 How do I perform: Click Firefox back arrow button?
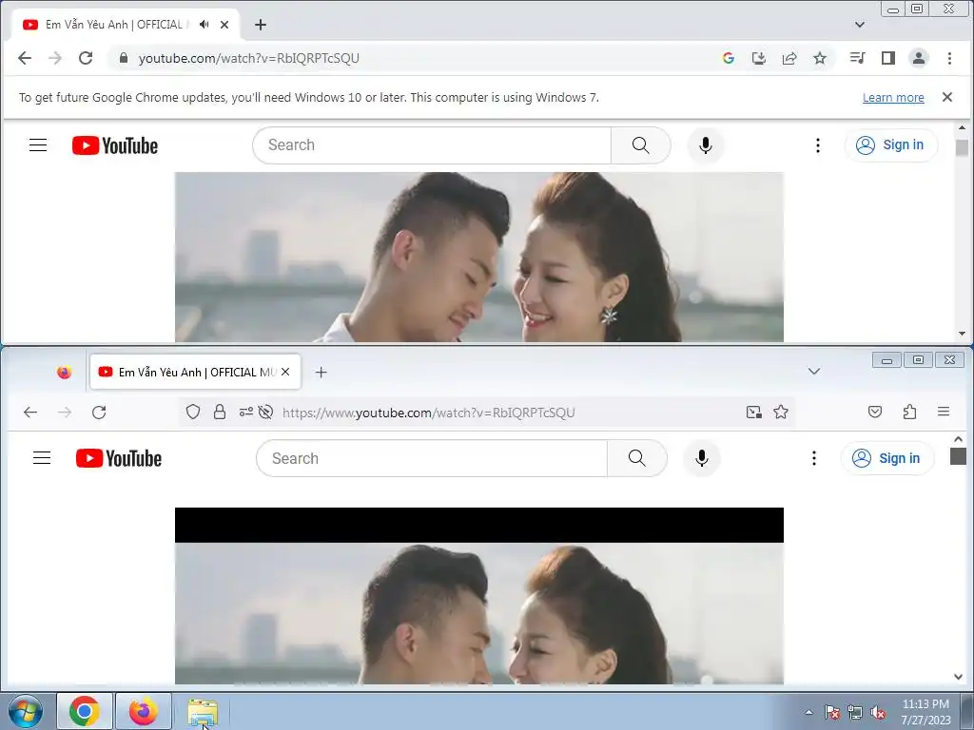pos(29,413)
